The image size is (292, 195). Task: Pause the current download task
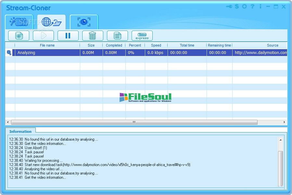pos(68,35)
